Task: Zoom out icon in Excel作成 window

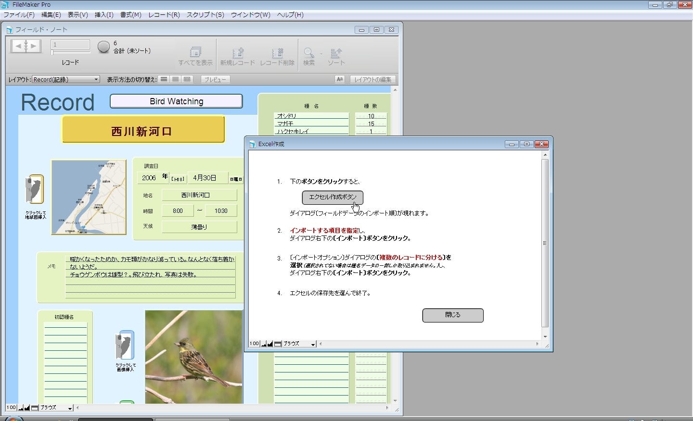Action: 264,344
